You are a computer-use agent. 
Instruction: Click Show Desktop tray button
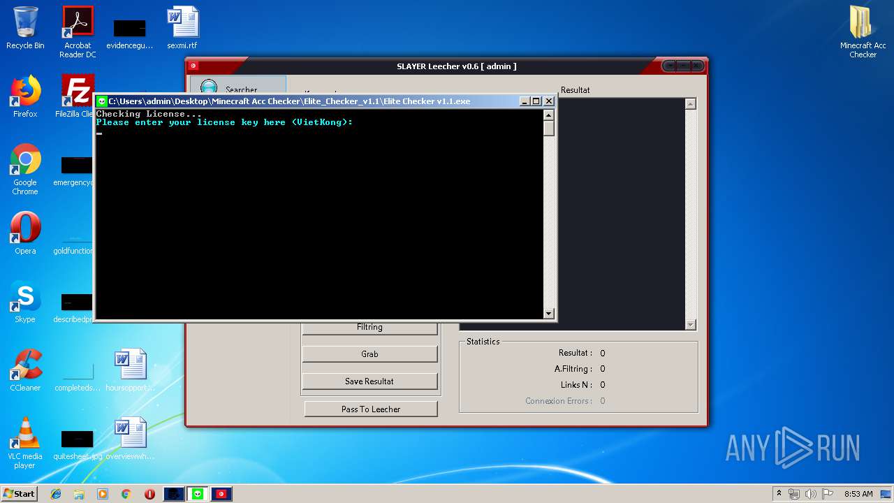tap(886, 494)
